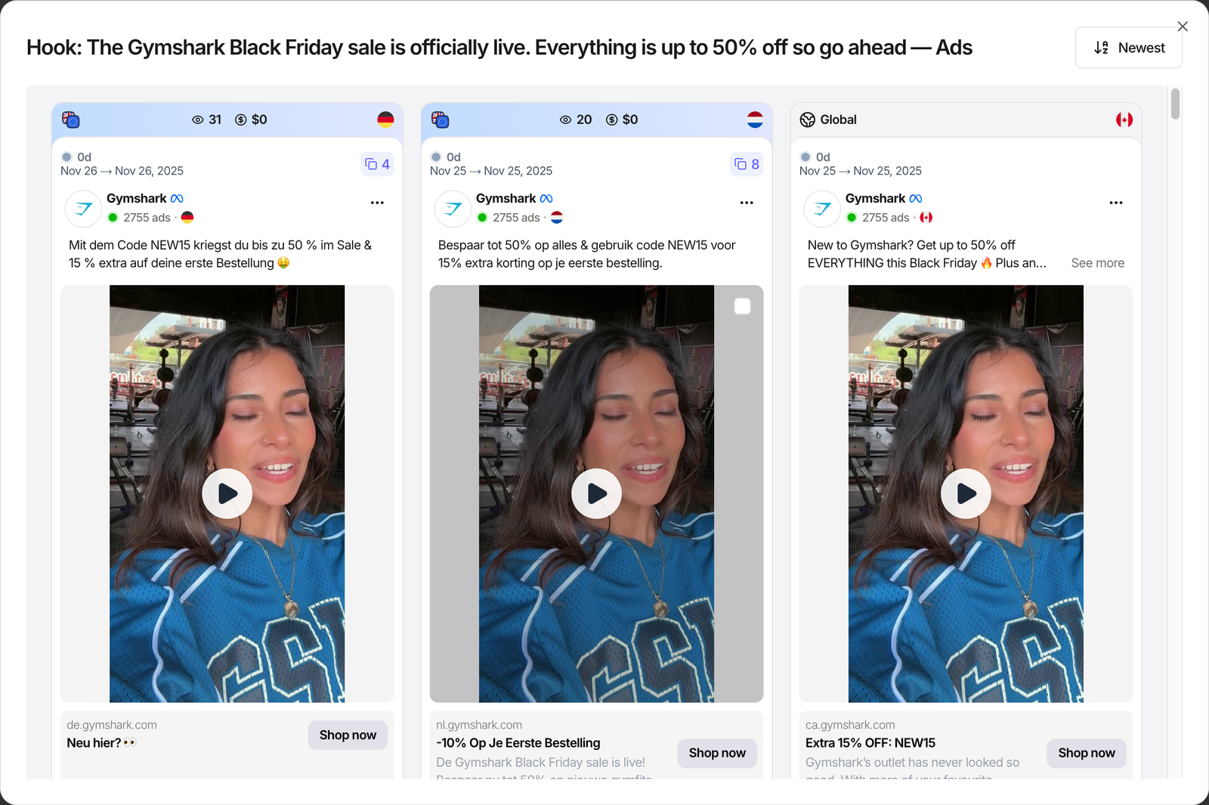The width and height of the screenshot is (1209, 805).
Task: Open Gymshark advertiser name on the Dutch ad
Action: [506, 198]
